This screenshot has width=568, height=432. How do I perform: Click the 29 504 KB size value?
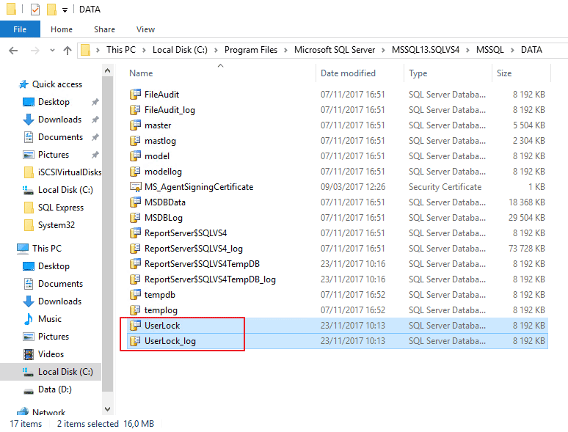click(x=526, y=218)
